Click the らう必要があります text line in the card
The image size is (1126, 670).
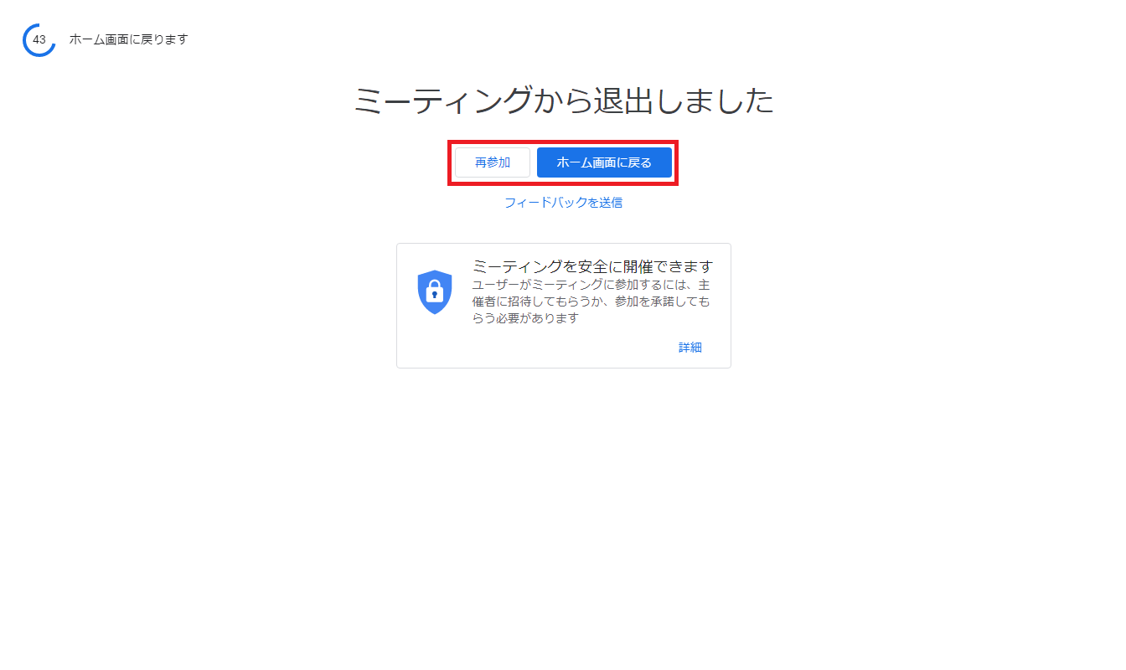pyautogui.click(x=525, y=318)
